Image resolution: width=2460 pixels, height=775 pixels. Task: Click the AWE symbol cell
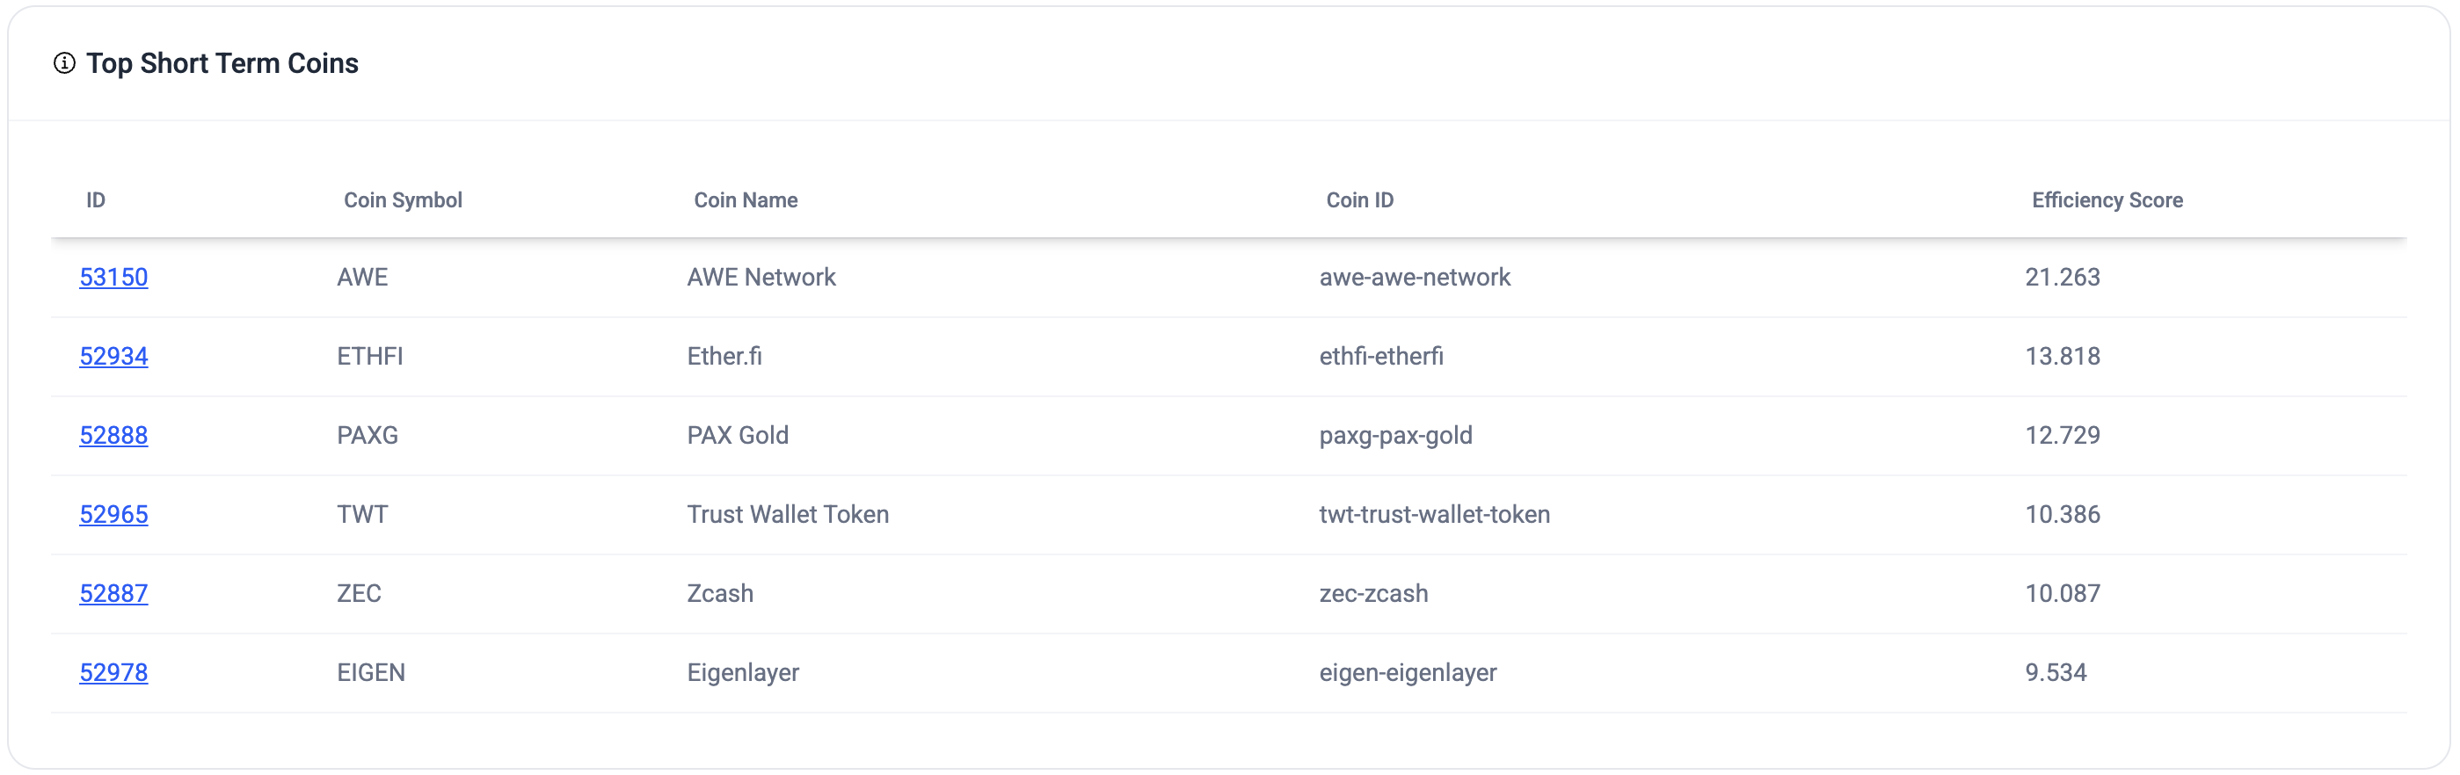point(363,277)
